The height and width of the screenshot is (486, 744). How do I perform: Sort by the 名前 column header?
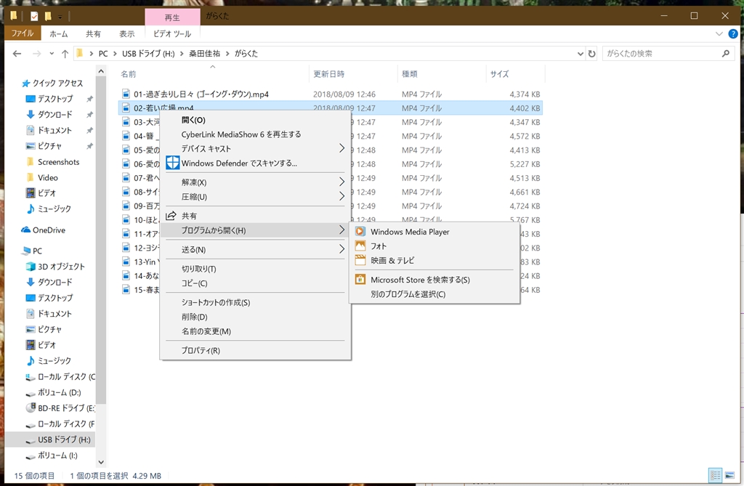(x=213, y=73)
